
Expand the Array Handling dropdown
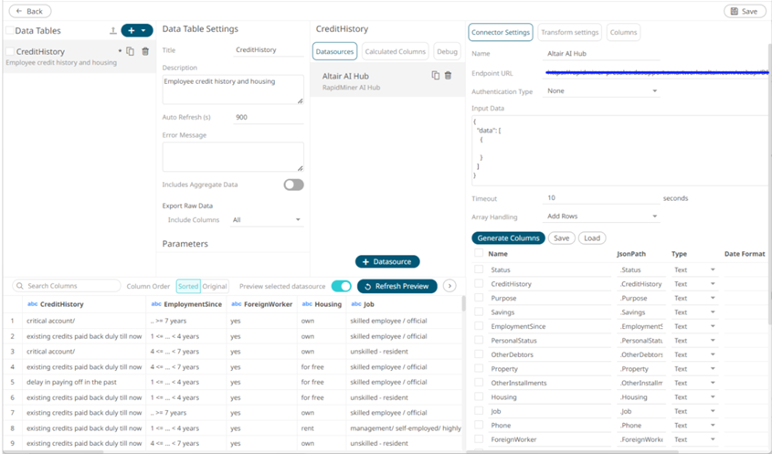pos(601,216)
